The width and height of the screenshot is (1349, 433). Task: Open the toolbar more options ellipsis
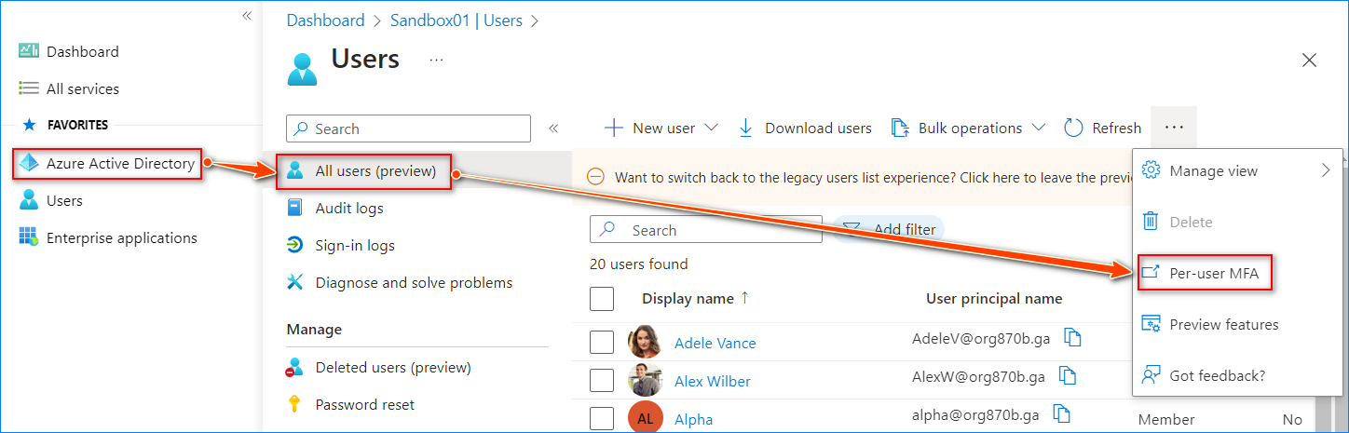click(x=1174, y=128)
